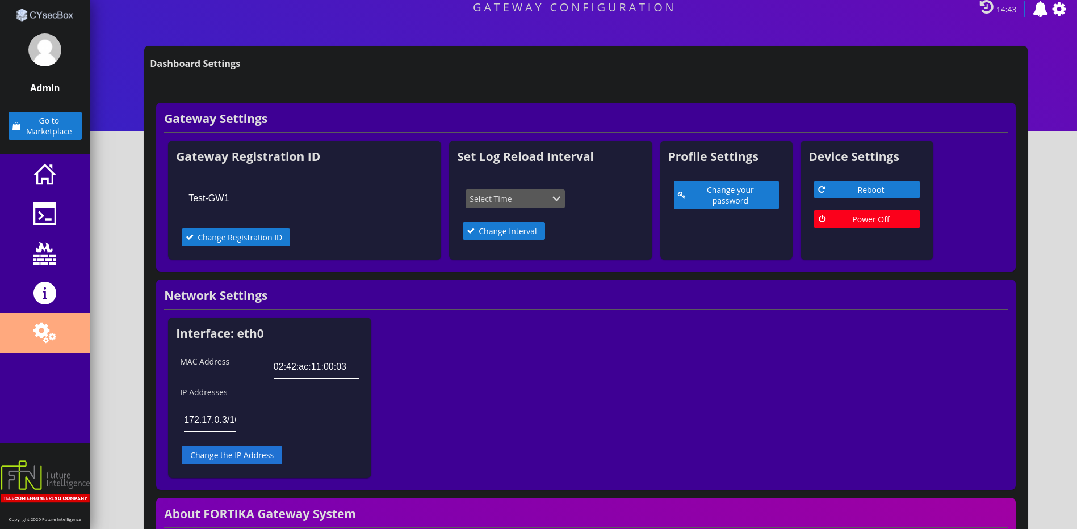
Task: Click Change the IP Address button
Action: point(232,455)
